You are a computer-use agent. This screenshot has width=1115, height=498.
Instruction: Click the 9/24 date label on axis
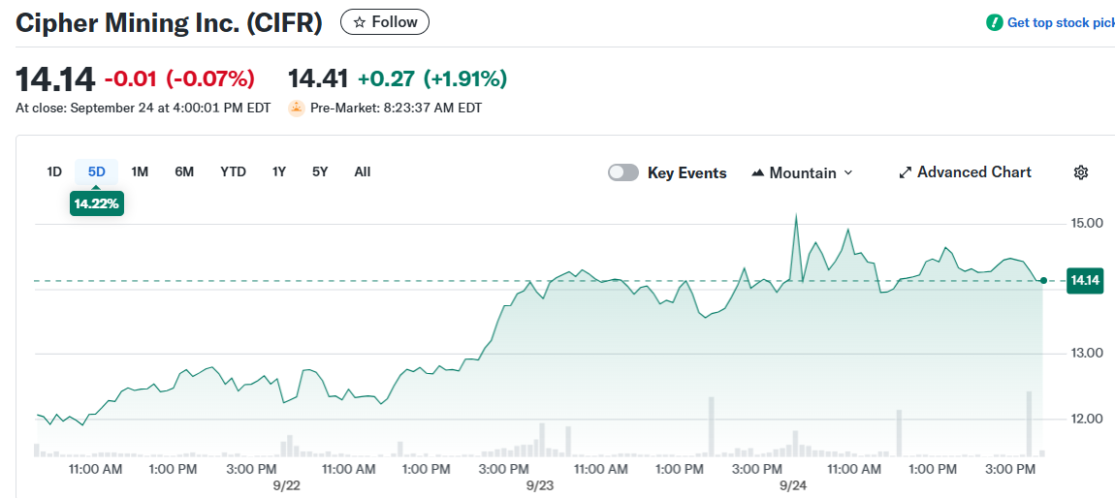(793, 486)
